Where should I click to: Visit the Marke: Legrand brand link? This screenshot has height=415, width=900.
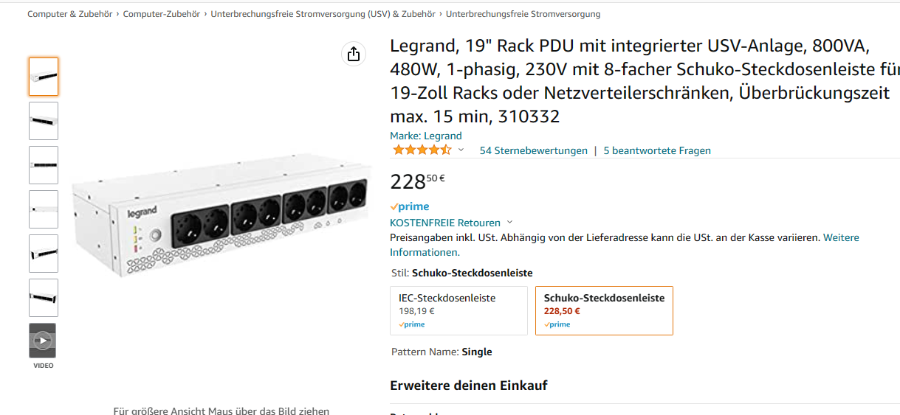[426, 136]
